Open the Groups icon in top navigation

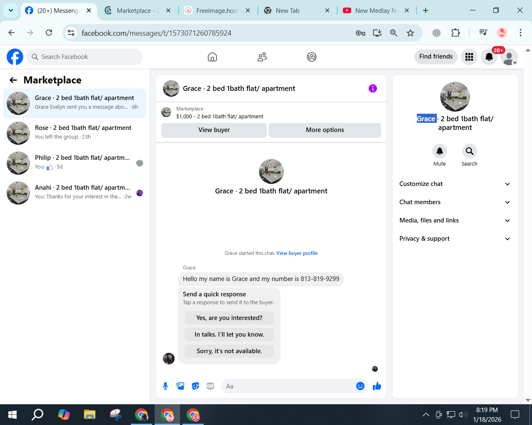click(312, 57)
